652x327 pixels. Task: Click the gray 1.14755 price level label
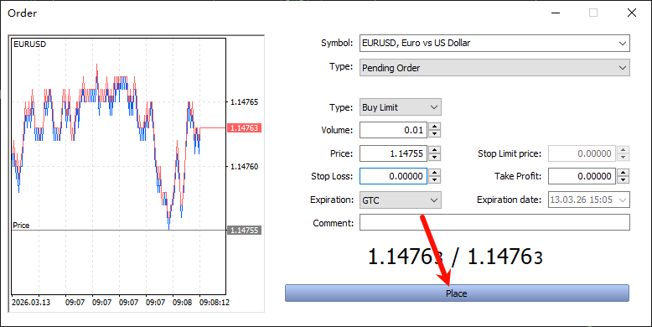point(244,230)
